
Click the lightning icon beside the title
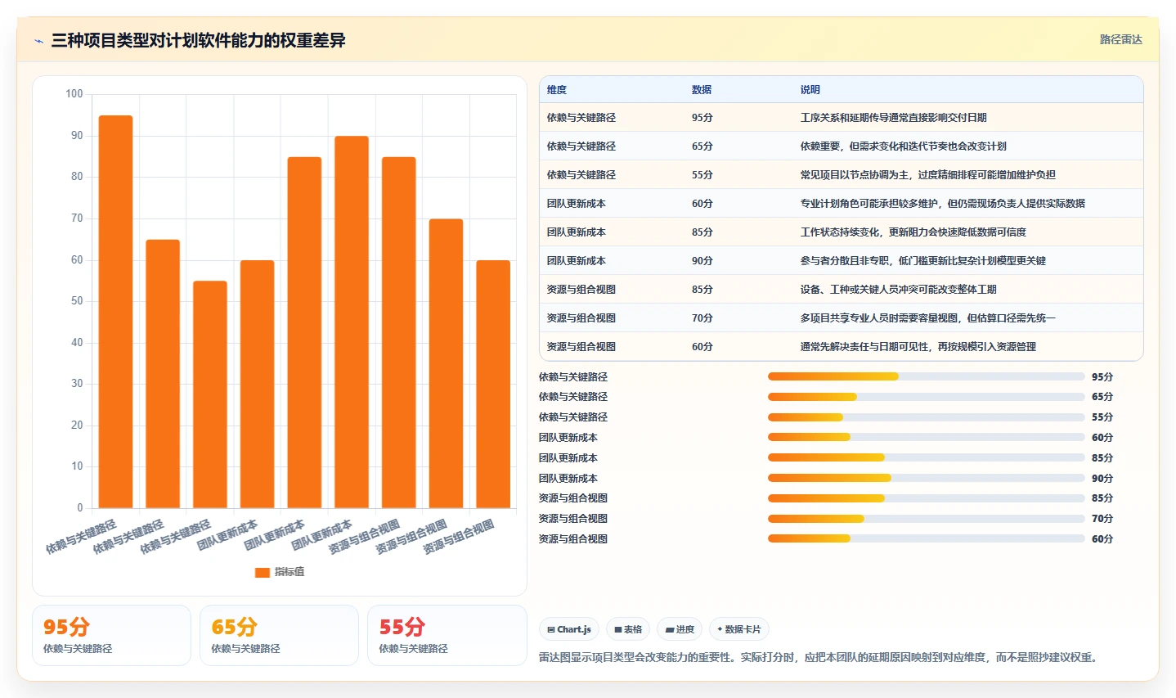pyautogui.click(x=38, y=41)
